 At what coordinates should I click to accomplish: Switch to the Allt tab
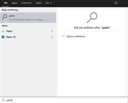click(5, 3)
